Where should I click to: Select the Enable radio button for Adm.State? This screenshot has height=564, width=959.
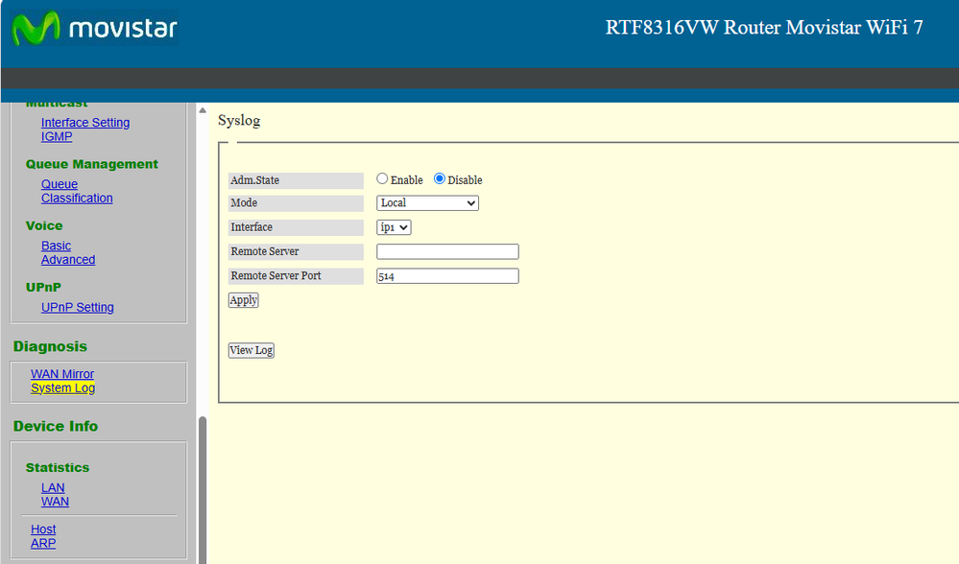point(382,179)
